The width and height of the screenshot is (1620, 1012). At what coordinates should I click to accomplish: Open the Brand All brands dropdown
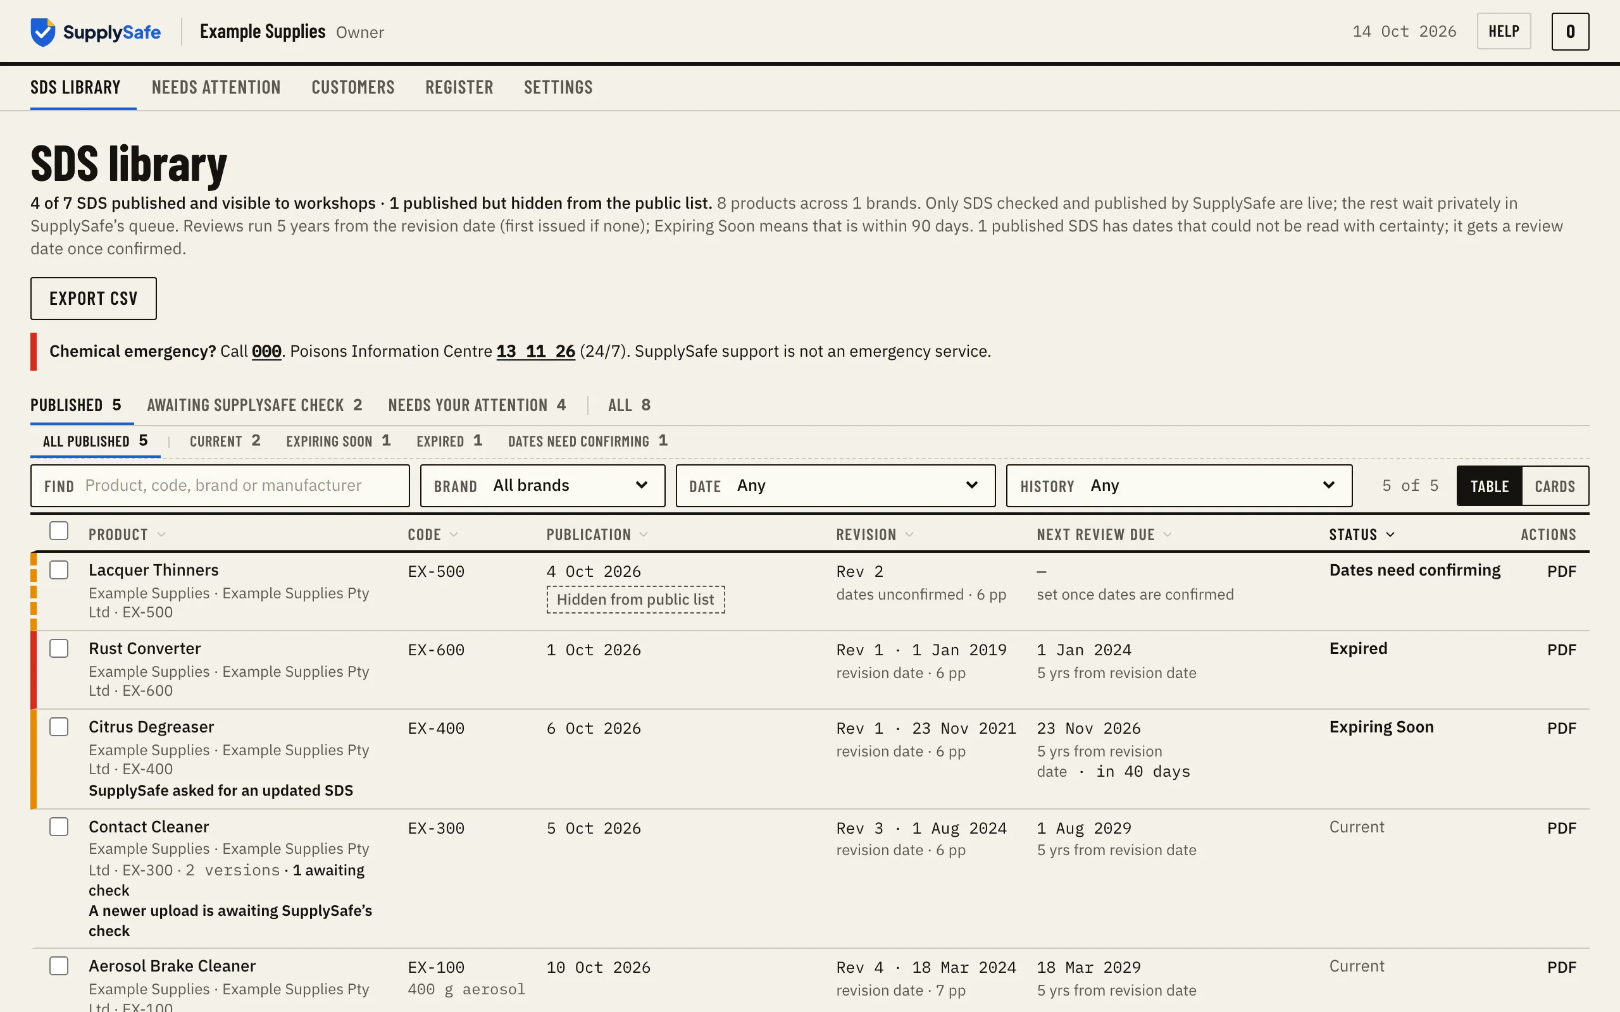[x=542, y=486]
